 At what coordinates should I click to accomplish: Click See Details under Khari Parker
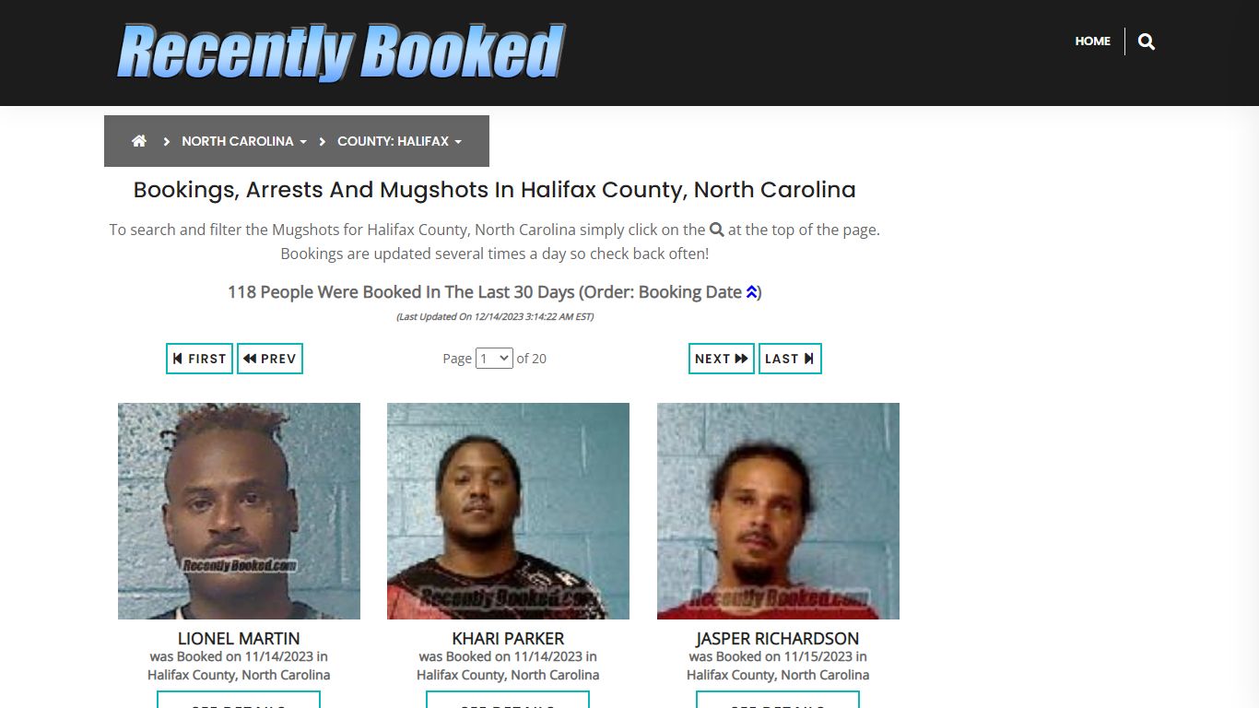click(508, 700)
